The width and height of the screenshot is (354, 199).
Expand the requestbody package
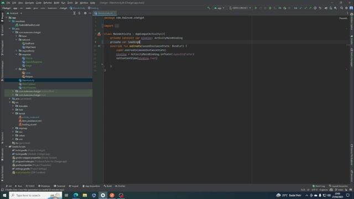pos(17,51)
